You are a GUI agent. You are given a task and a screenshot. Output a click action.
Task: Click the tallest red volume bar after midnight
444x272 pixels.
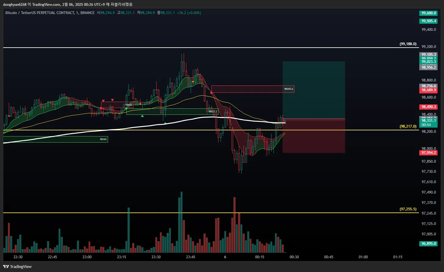234,225
